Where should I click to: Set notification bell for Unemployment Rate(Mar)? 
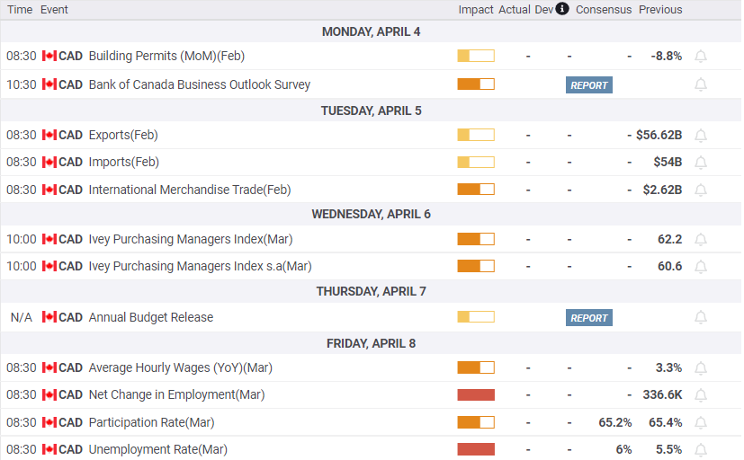[x=700, y=449]
